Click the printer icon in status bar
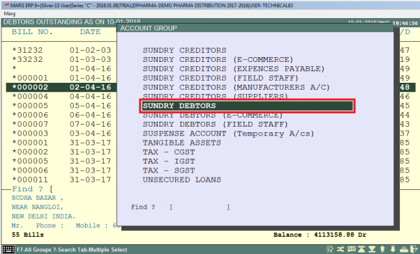 tap(404, 249)
